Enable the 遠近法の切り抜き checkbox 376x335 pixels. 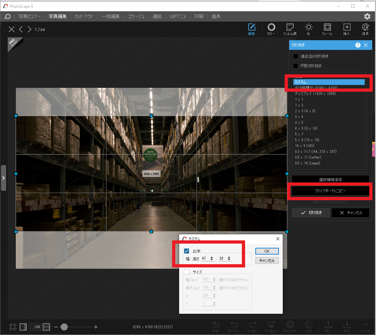tap(296, 56)
